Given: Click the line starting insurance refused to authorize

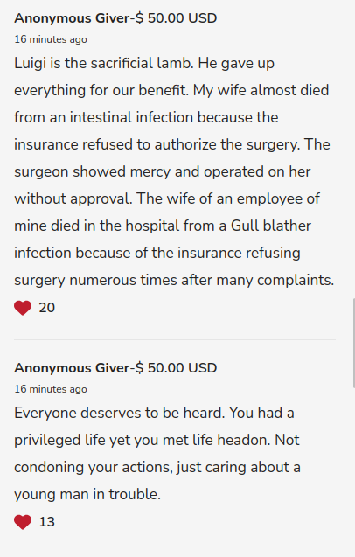Looking at the screenshot, I should coord(172,145).
